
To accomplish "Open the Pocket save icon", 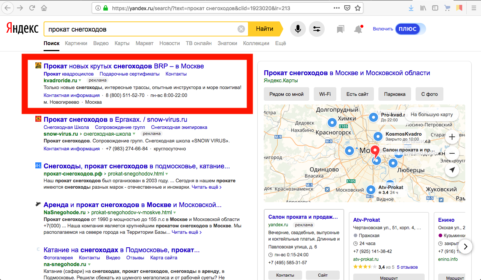I will click(x=348, y=8).
